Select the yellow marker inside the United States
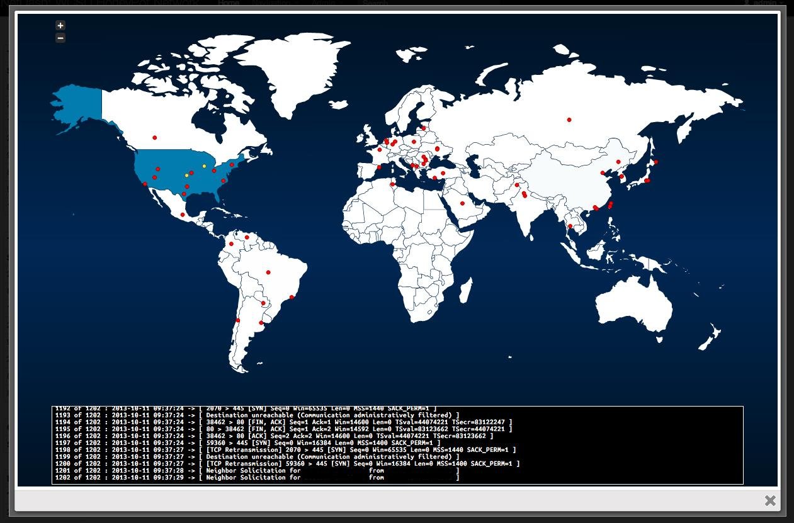This screenshot has width=794, height=523. pos(203,166)
